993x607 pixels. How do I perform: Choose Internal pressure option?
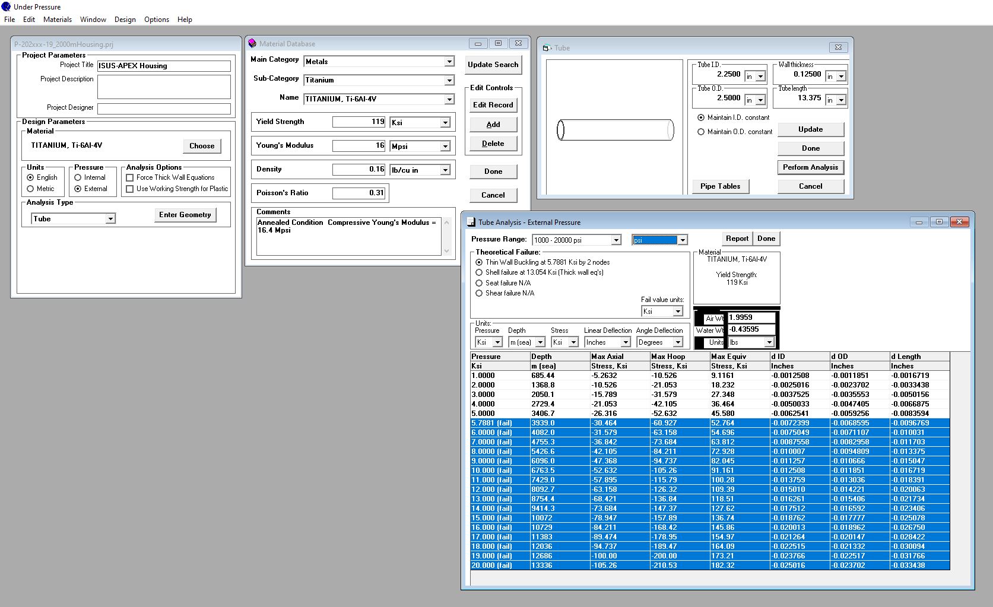(78, 177)
